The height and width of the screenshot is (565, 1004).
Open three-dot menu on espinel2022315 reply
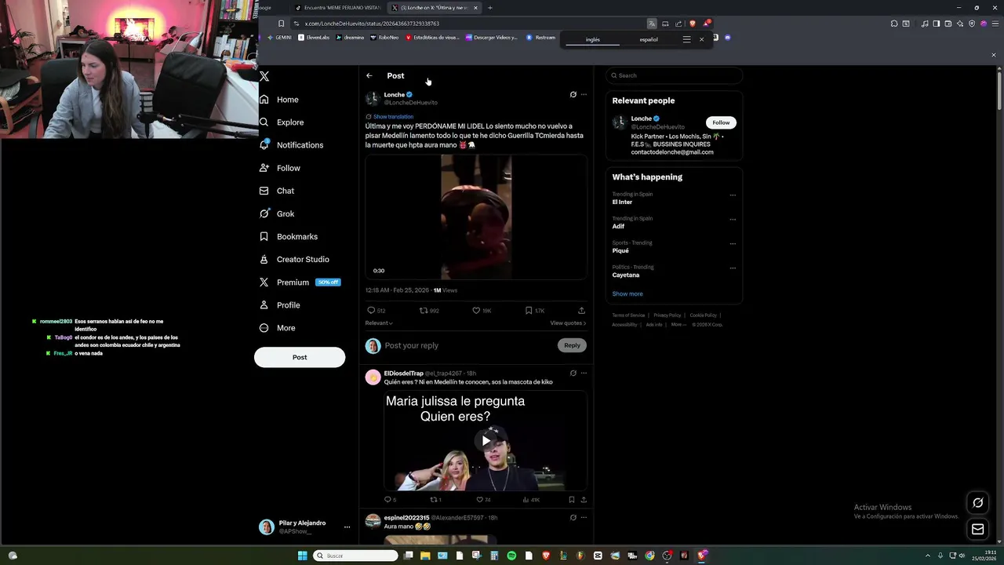[584, 518]
